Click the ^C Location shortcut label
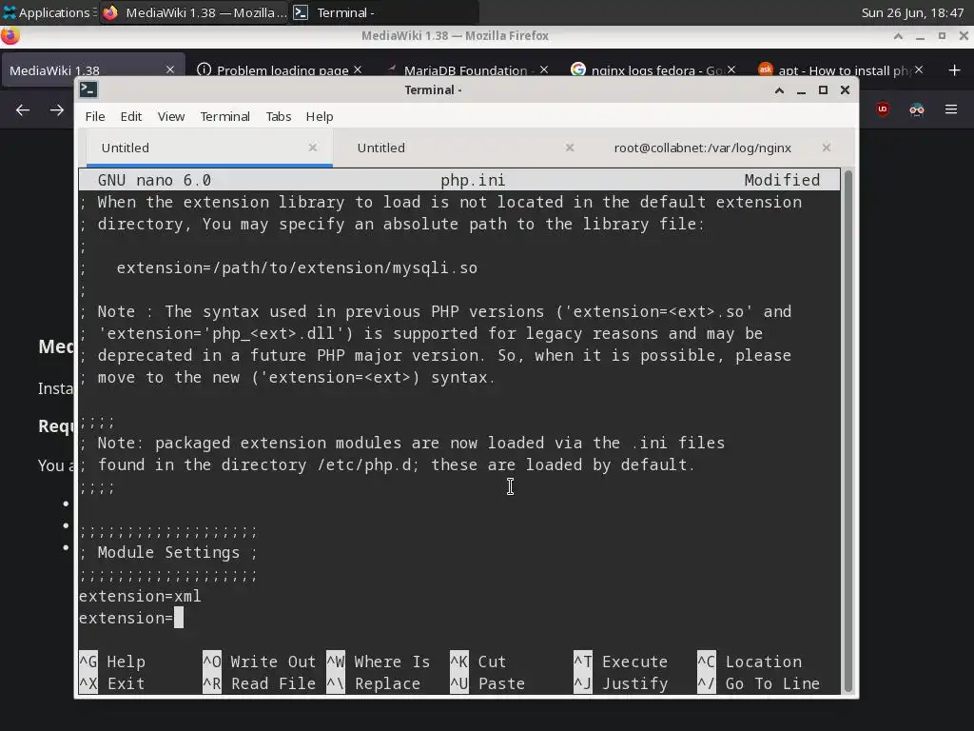This screenshot has width=974, height=731. 750,662
